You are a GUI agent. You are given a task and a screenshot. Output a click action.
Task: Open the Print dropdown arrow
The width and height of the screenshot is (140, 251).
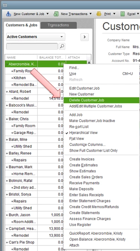tap(114, 14)
